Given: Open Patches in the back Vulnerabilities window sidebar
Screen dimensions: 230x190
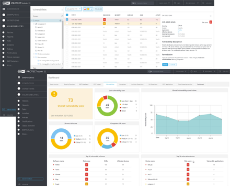Looking at the screenshot, I should coord(10,32).
